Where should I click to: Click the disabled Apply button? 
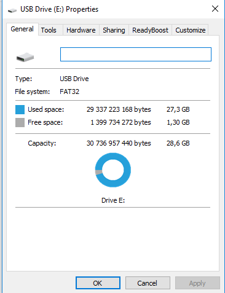[x=197, y=283]
